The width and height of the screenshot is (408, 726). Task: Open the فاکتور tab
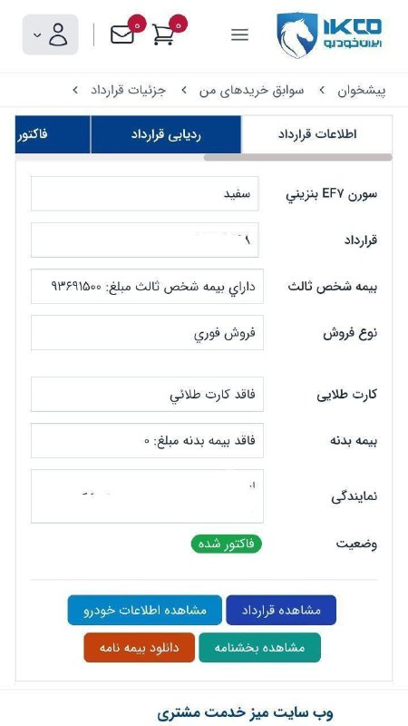click(x=53, y=134)
